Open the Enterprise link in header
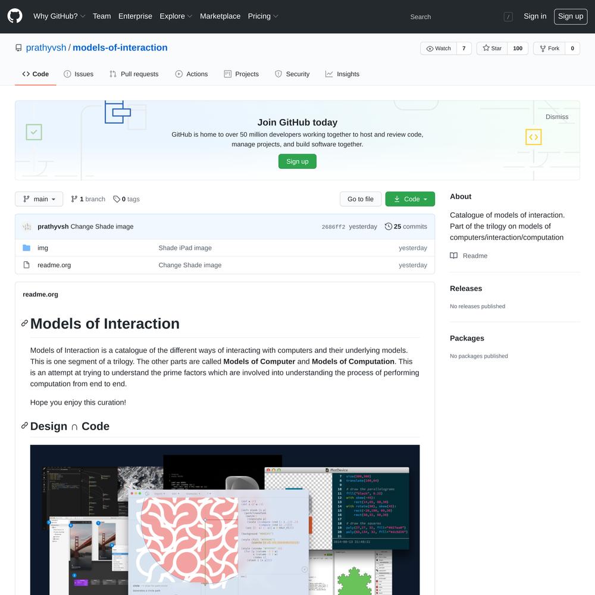 coord(135,16)
